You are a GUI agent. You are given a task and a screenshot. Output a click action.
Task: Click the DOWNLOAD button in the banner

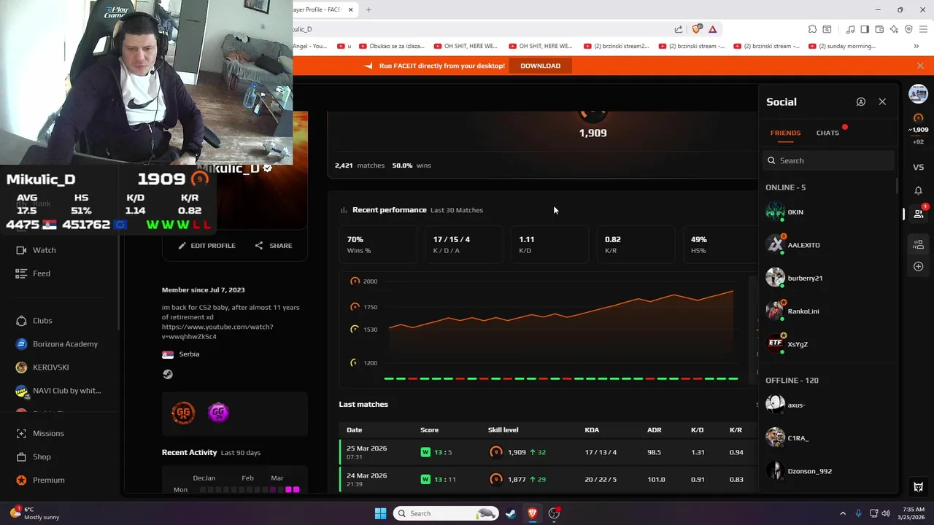coord(541,66)
